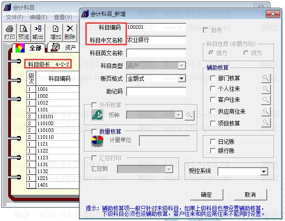Click the 科目英文名称 input field
This screenshot has height=221, width=285.
(x=156, y=53)
